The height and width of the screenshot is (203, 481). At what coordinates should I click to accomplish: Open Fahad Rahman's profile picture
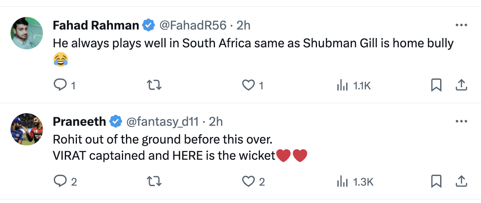point(27,33)
